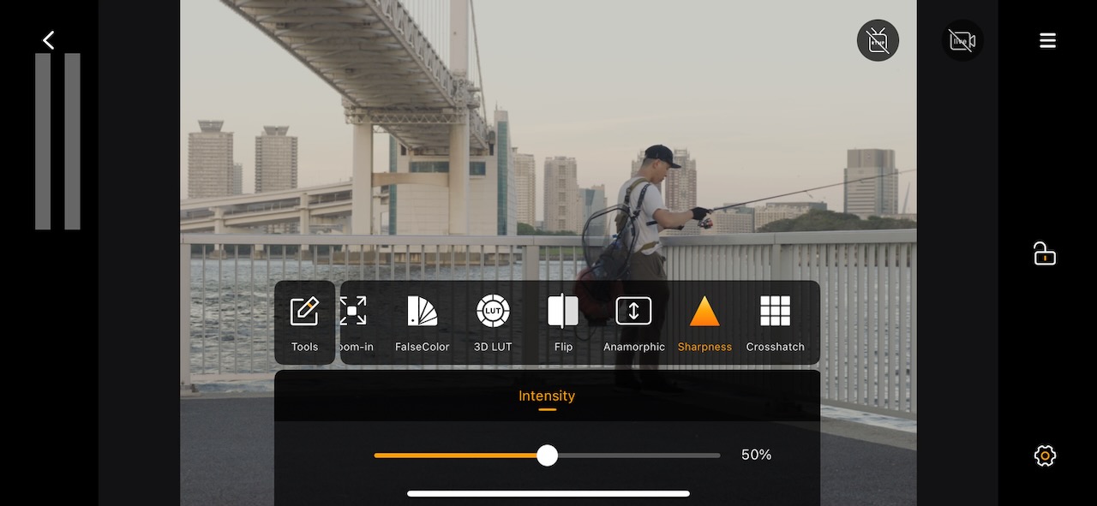The height and width of the screenshot is (506, 1097).
Task: Enable the Crosshatch grid overlay
Action: [775, 323]
